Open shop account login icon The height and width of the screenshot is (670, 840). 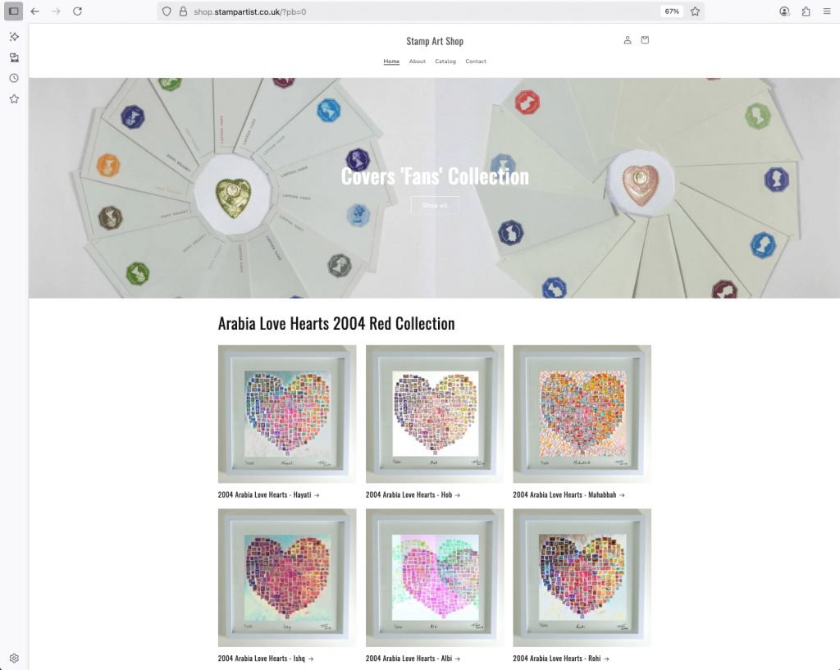628,40
